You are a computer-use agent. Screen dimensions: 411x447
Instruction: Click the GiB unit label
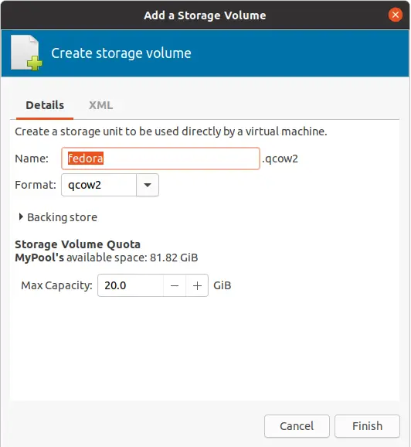pyautogui.click(x=222, y=285)
